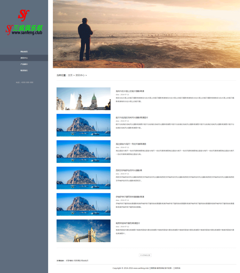Click the phone number 4008-888-888 text
This screenshot has width=240, height=273.
pos(27,82)
